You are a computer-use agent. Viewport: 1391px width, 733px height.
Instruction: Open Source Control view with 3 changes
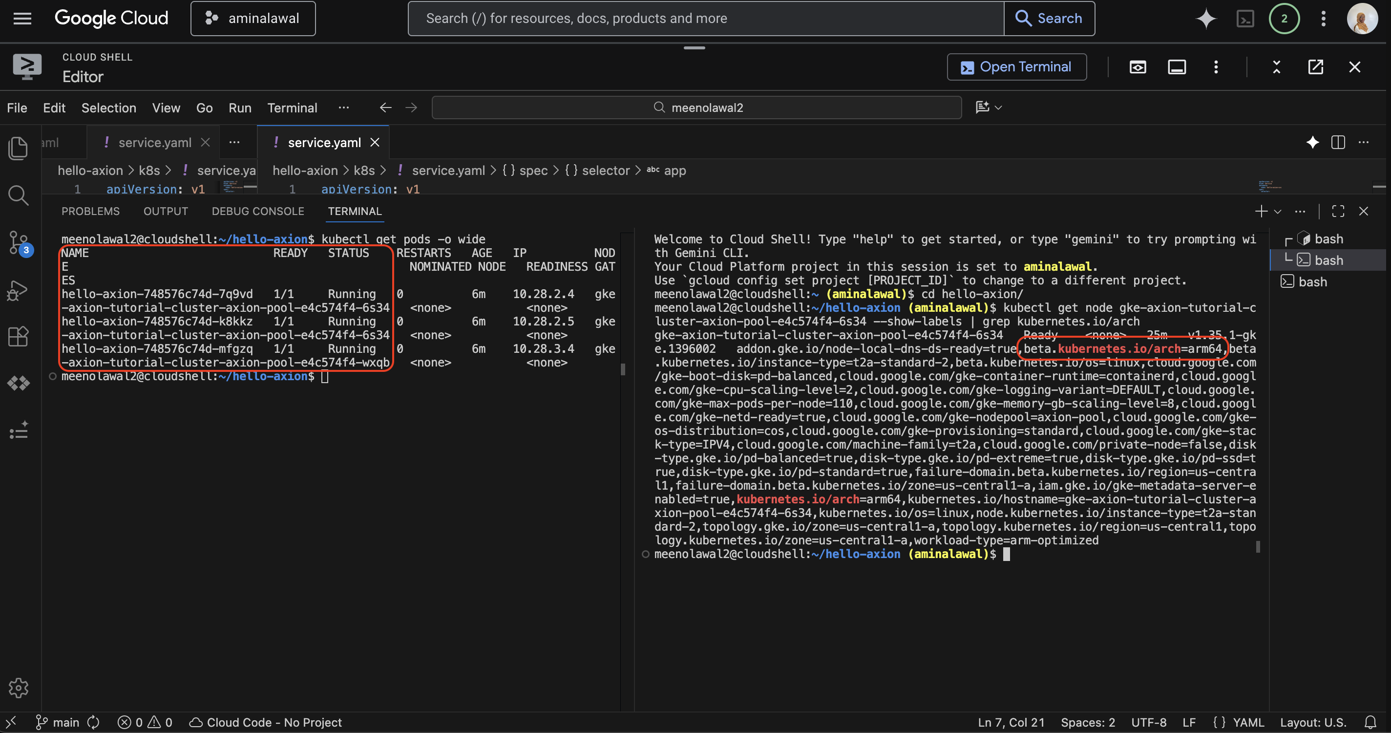[x=19, y=242]
